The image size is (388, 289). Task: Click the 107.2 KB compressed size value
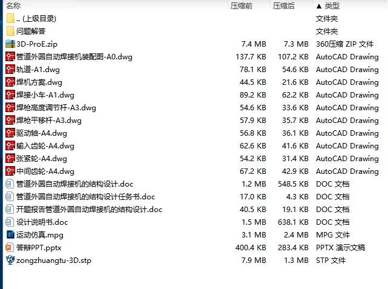(293, 57)
